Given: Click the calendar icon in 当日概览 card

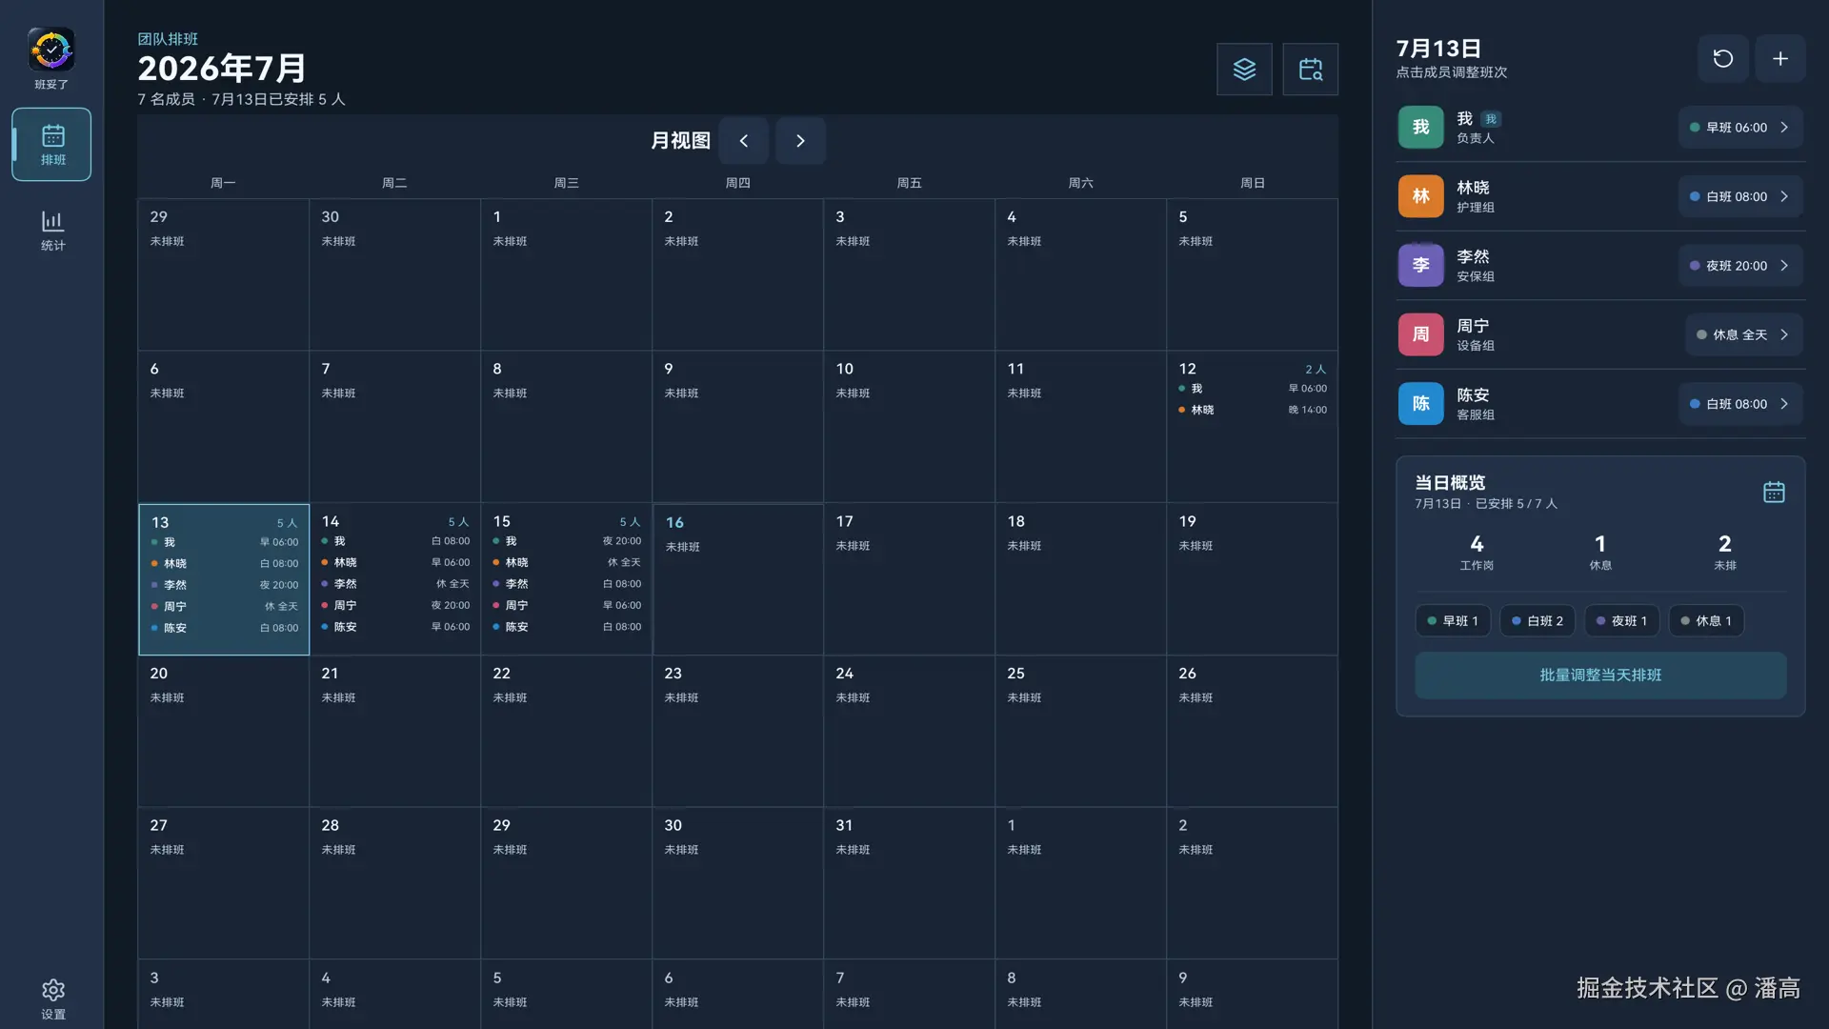Looking at the screenshot, I should click(1774, 492).
